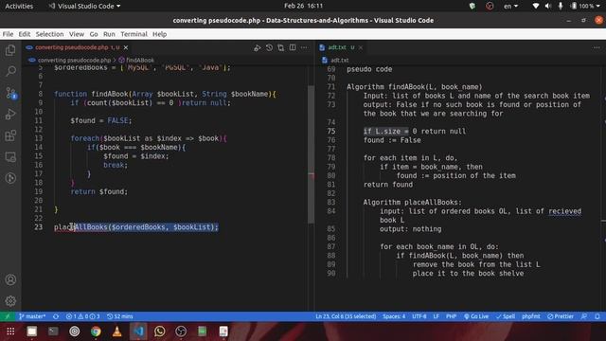606x341 pixels.
Task: Open the Accounts menu icon
Action: tap(10, 279)
